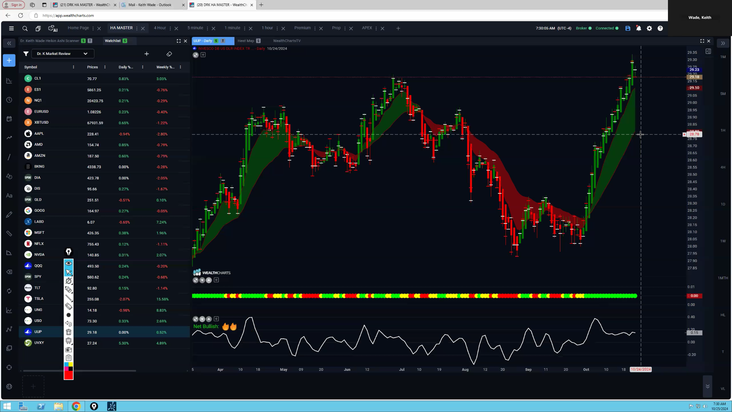Open the AI chat assistant

(x=53, y=28)
